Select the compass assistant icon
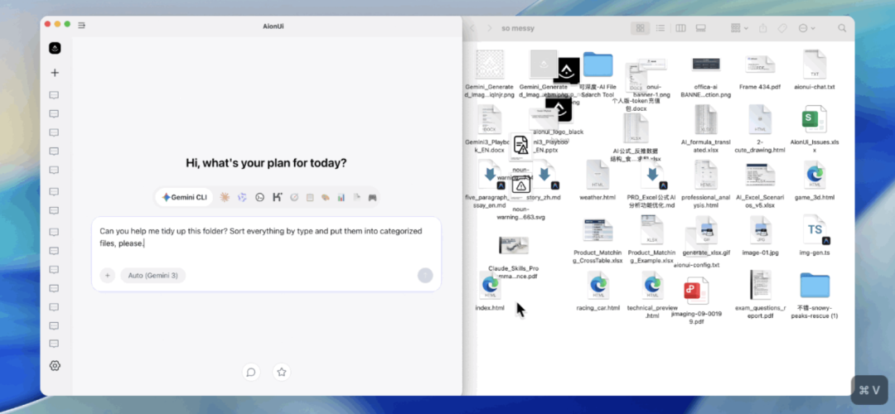Viewport: 895px width, 414px height. [294, 197]
